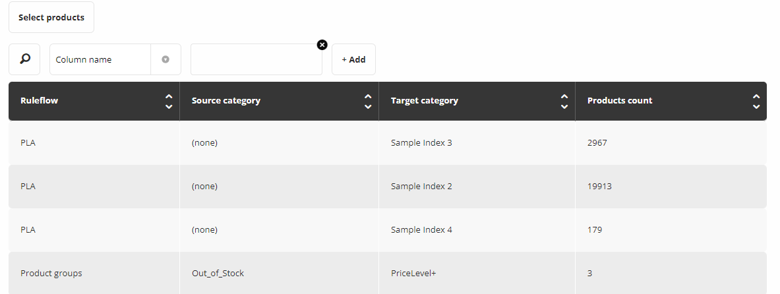The height and width of the screenshot is (294, 780).
Task: Sort by the Target category column arrows
Action: coord(564,101)
